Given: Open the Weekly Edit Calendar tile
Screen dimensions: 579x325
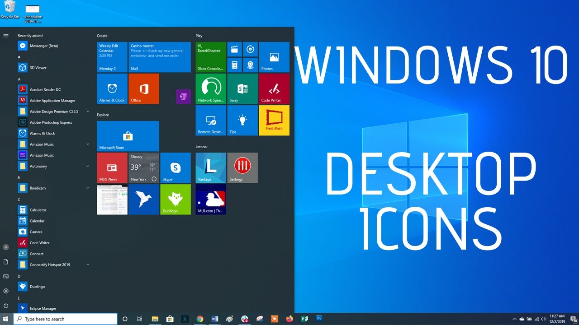Looking at the screenshot, I should pos(112,57).
